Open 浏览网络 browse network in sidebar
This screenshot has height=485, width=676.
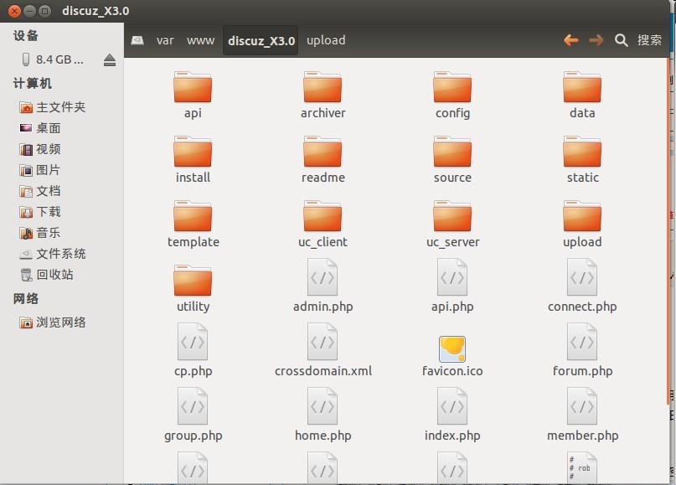tap(53, 322)
